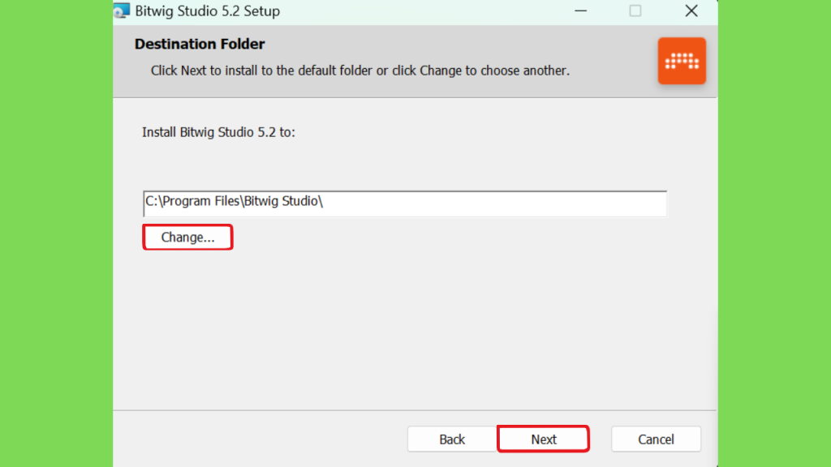This screenshot has height=467, width=831.
Task: Click the 'Bitwig Studio 5.2 Setup' title text
Action: click(x=207, y=11)
